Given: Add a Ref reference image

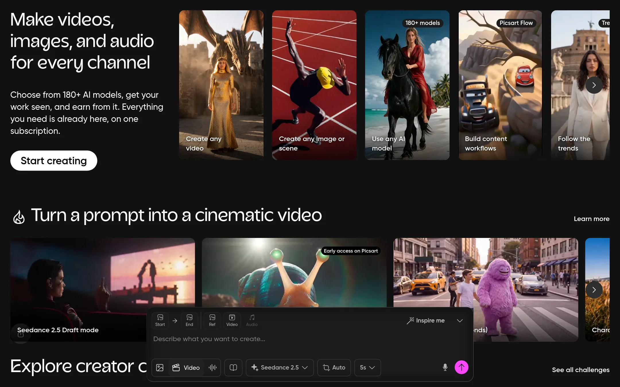Looking at the screenshot, I should [x=212, y=320].
